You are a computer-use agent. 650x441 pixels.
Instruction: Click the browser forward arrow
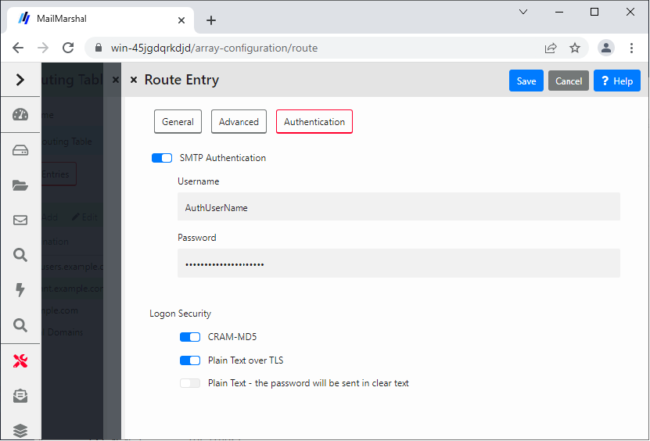[43, 48]
